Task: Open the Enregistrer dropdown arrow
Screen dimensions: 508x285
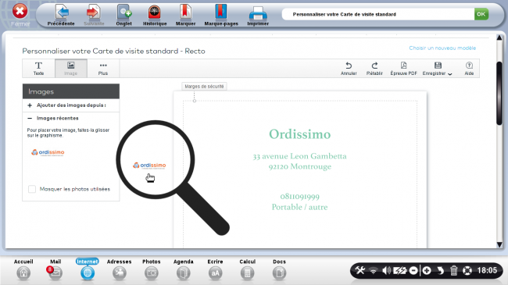Action: click(x=450, y=74)
